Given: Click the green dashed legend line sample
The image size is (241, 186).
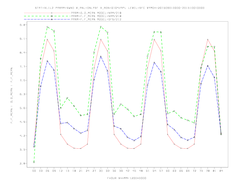Looking at the screenshot, I should (x=47, y=16).
